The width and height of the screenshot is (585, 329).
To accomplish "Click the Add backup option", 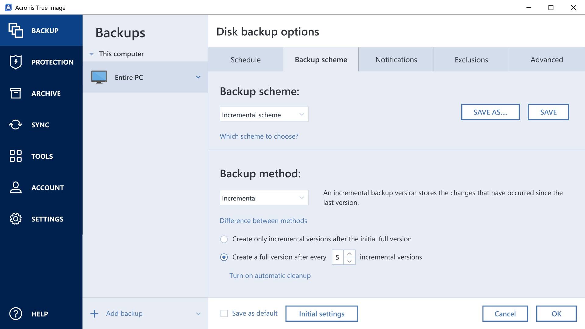I will (124, 313).
